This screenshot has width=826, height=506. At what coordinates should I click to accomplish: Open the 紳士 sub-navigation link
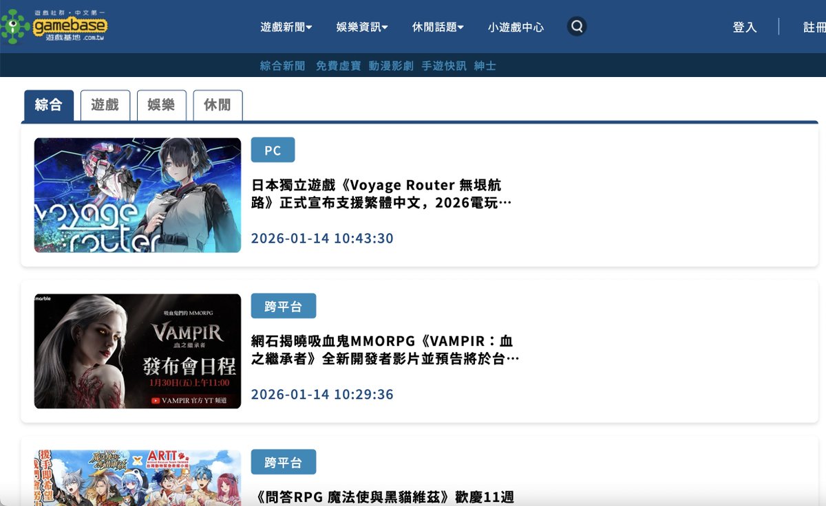(x=485, y=66)
